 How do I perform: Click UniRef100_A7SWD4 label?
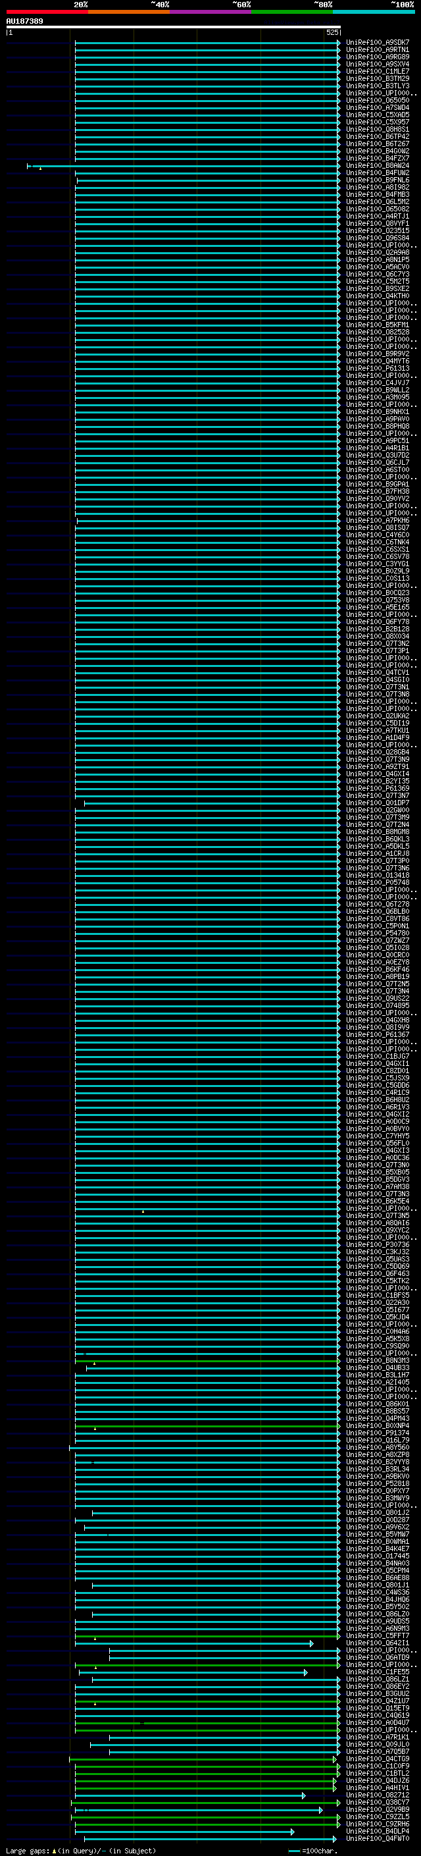click(377, 107)
